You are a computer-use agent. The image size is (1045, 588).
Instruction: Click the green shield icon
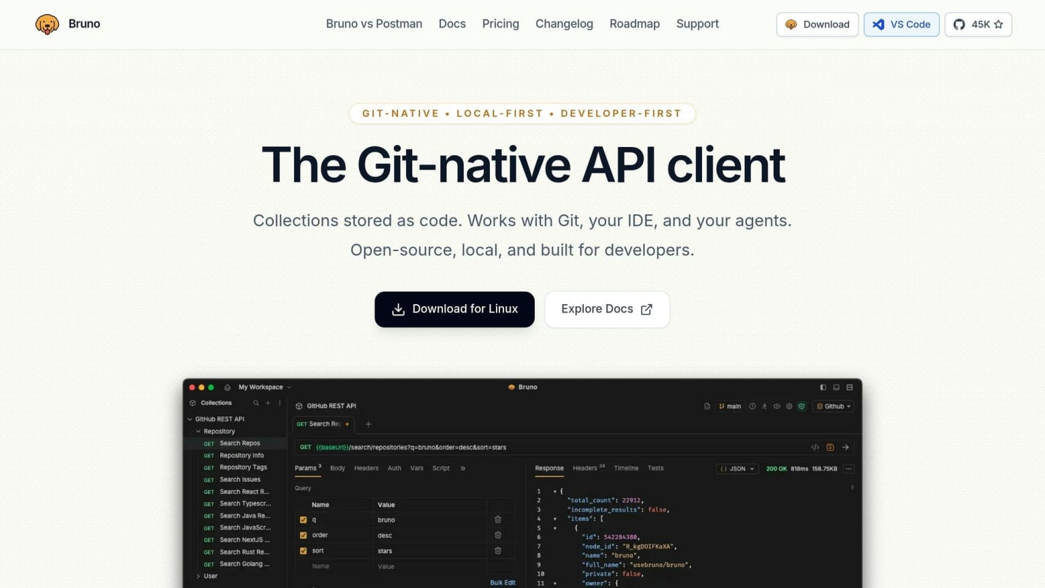tap(801, 406)
